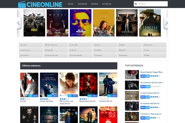The width and height of the screenshot is (185, 123).
Task: Open the Justicia movie poster
Action: 108,85
